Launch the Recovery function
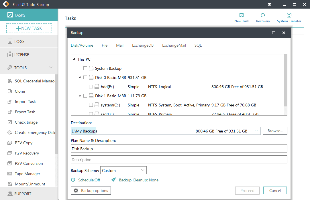The height and width of the screenshot is (200, 310). pyautogui.click(x=263, y=17)
